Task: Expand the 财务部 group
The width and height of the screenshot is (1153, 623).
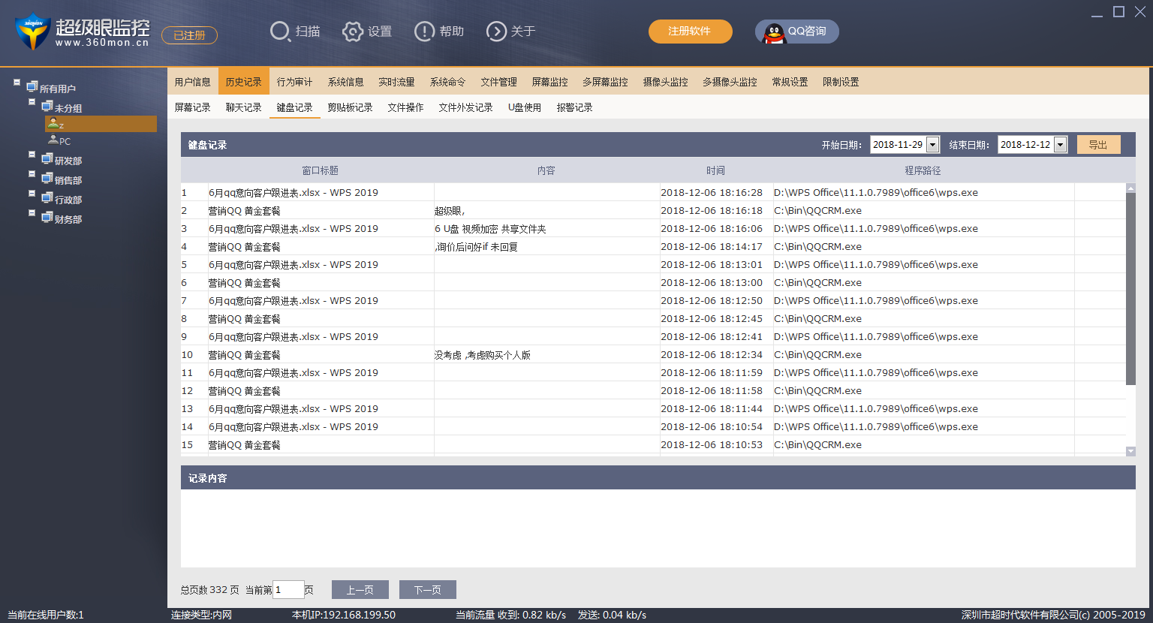Action: pyautogui.click(x=32, y=213)
